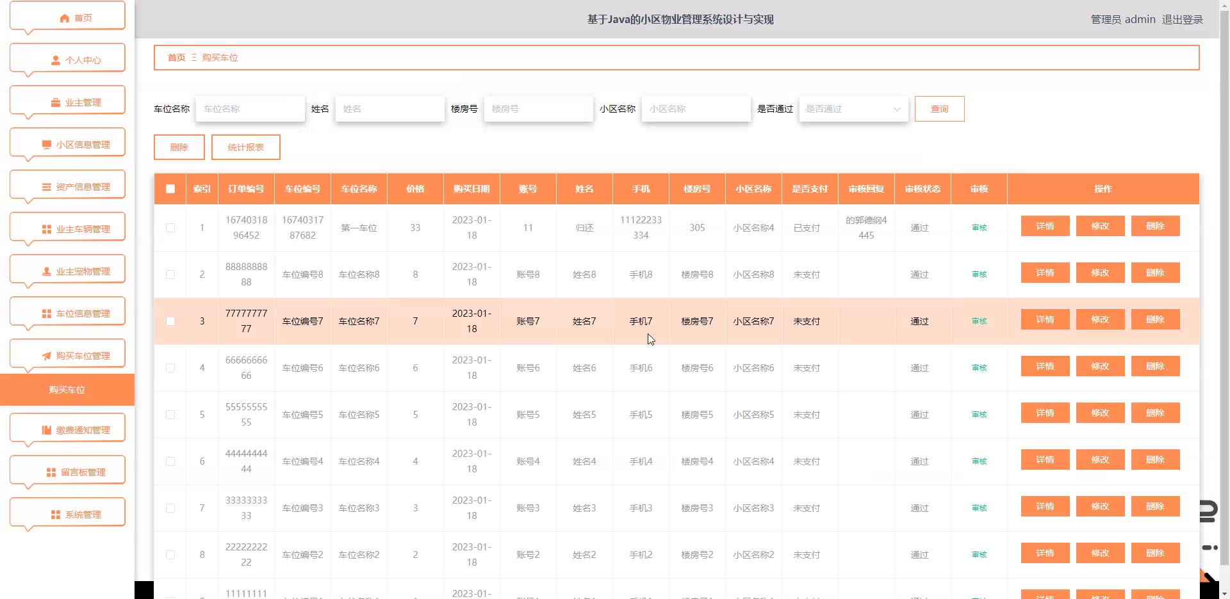
Task: Toggle the select-all checkbox in table header
Action: [x=170, y=189]
